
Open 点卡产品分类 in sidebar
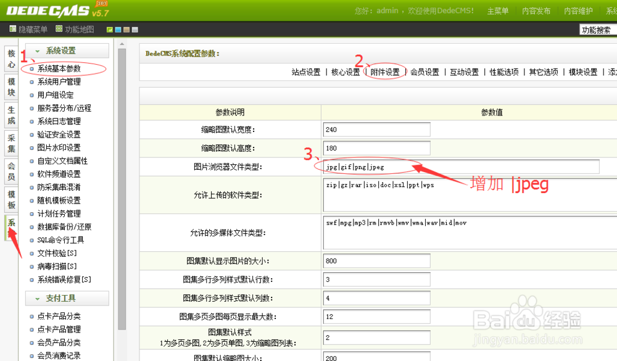click(59, 316)
